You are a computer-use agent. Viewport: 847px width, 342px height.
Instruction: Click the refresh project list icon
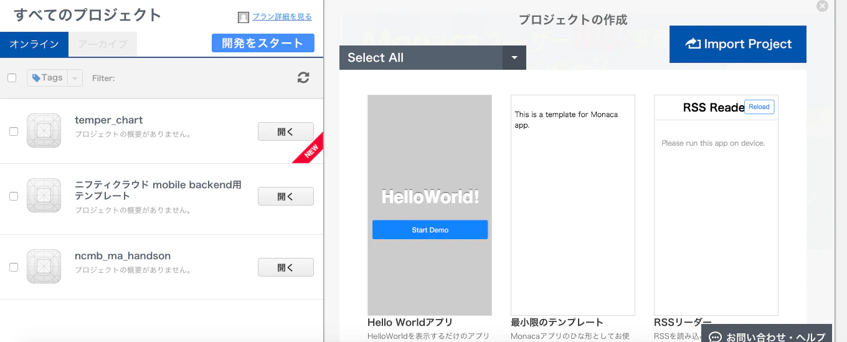pyautogui.click(x=303, y=78)
